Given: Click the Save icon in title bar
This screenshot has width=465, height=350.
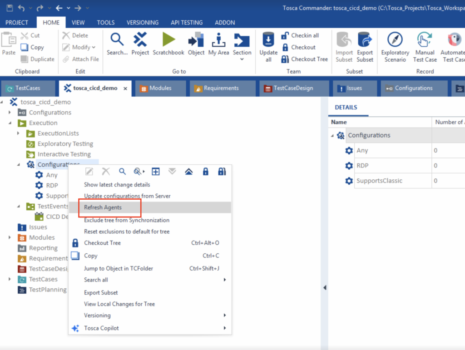Looking at the screenshot, I should (10, 8).
